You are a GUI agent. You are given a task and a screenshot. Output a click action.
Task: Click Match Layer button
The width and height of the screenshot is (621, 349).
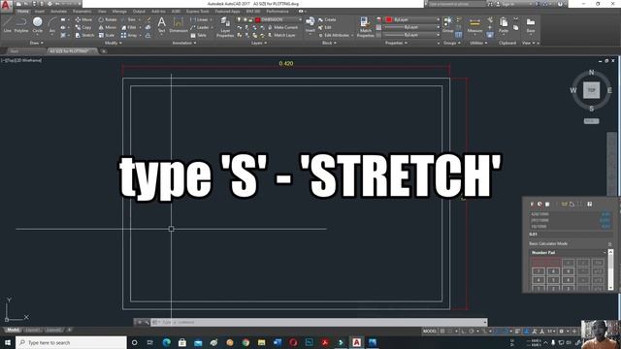[281, 35]
